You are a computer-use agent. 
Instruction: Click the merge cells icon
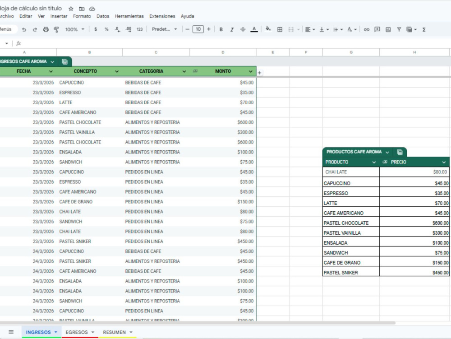[x=291, y=29]
